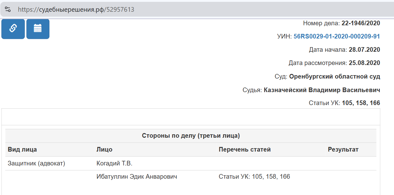Click the Вид лица column header

22,150
